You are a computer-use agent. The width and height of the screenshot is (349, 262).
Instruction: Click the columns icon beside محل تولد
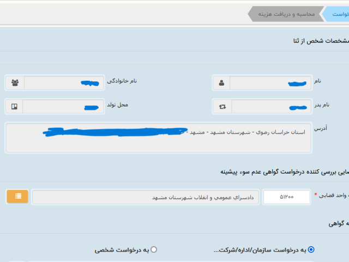[x=14, y=106]
